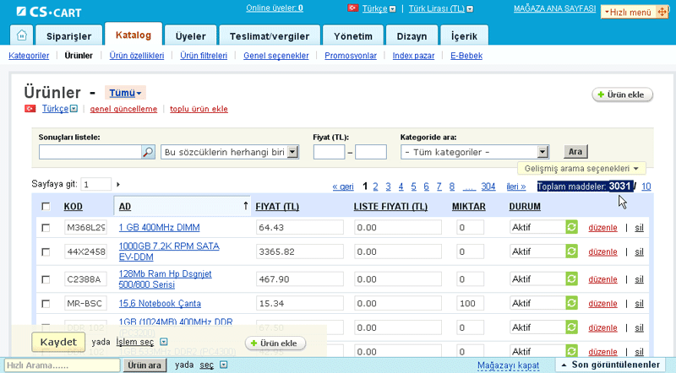This screenshot has width=676, height=373.
Task: Click the search magnifier icon in results field
Action: coord(148,152)
